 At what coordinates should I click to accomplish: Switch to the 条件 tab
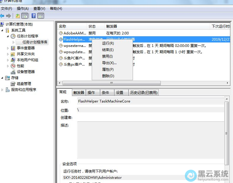click(107, 93)
